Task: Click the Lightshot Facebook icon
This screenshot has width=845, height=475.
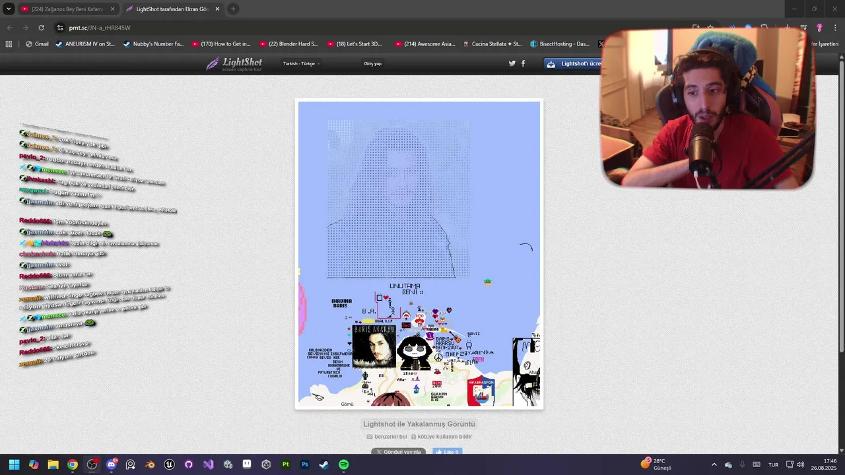Action: click(524, 63)
